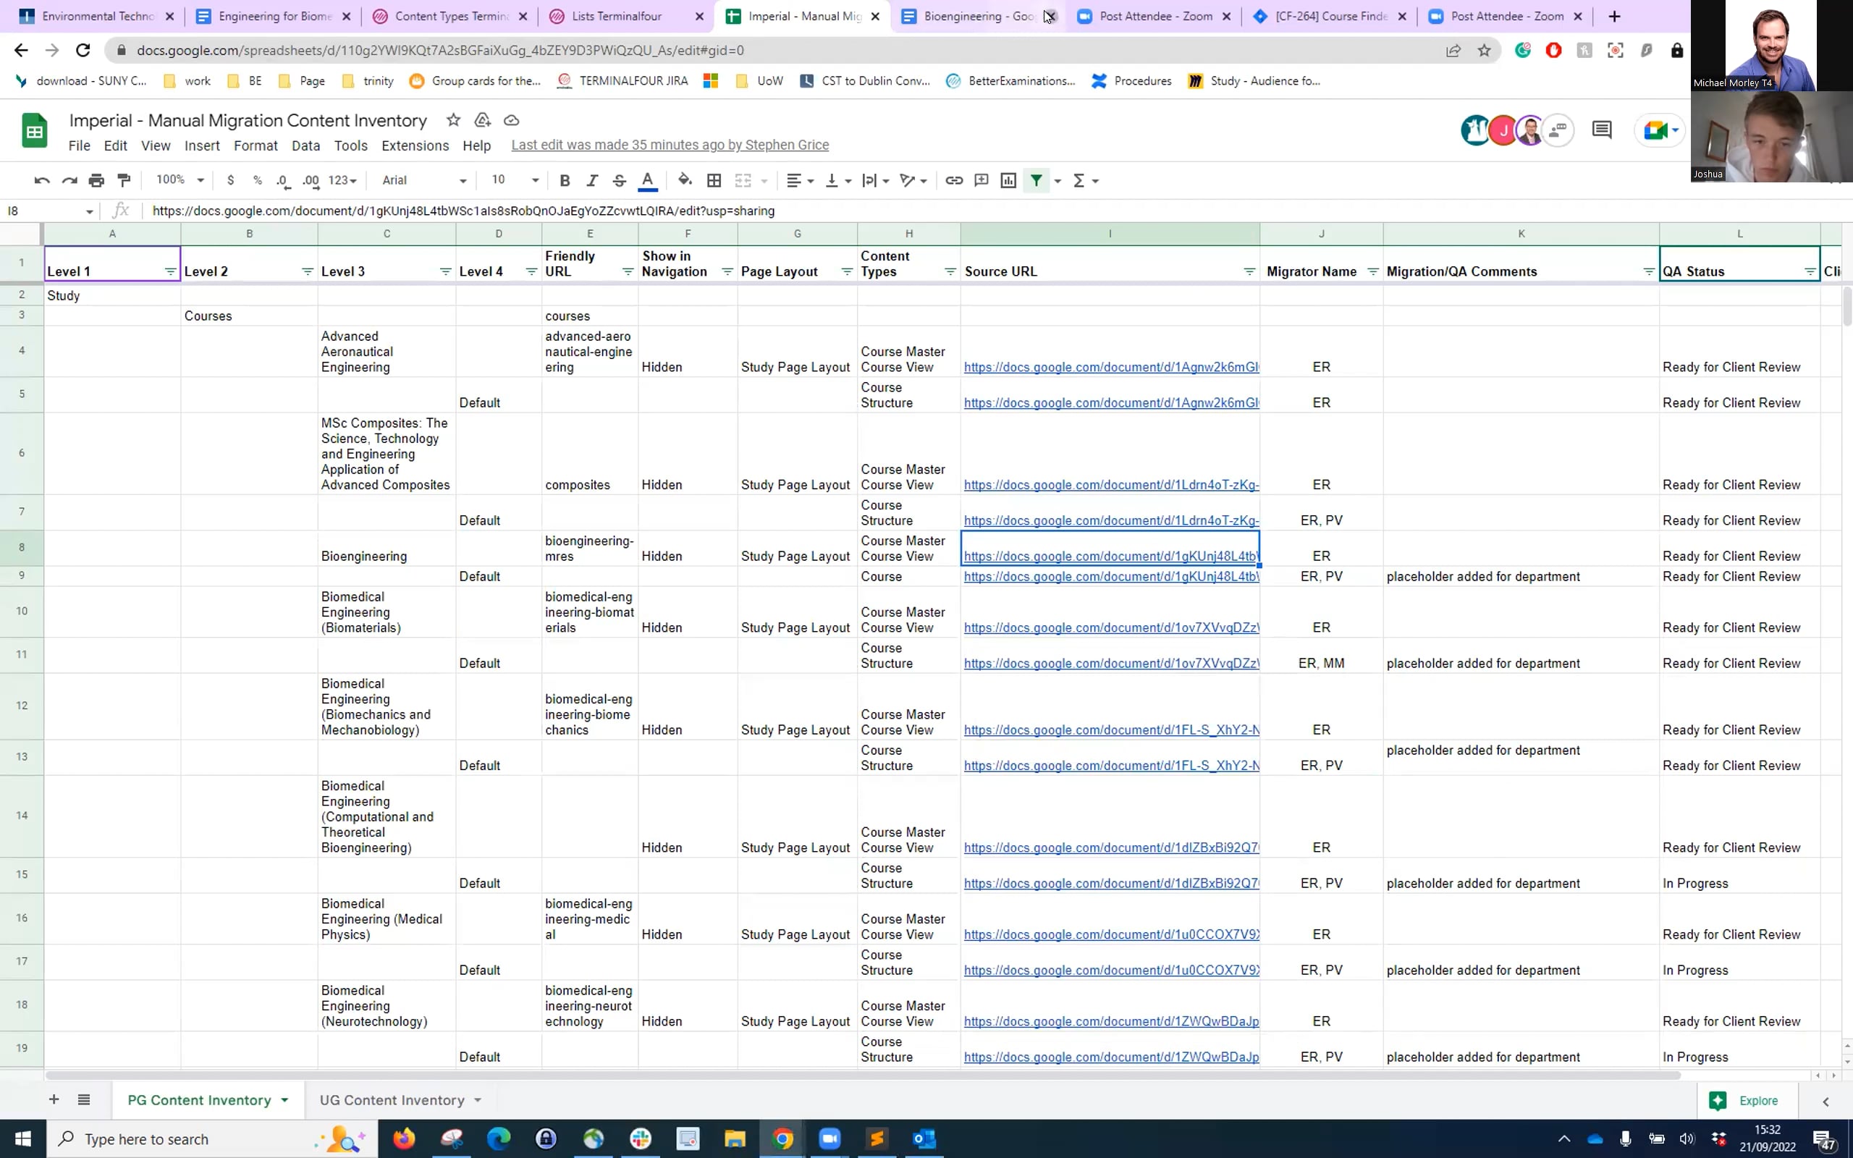Viewport: 1853px width, 1158px height.
Task: Apply strikethrough to selected cell
Action: click(x=619, y=180)
